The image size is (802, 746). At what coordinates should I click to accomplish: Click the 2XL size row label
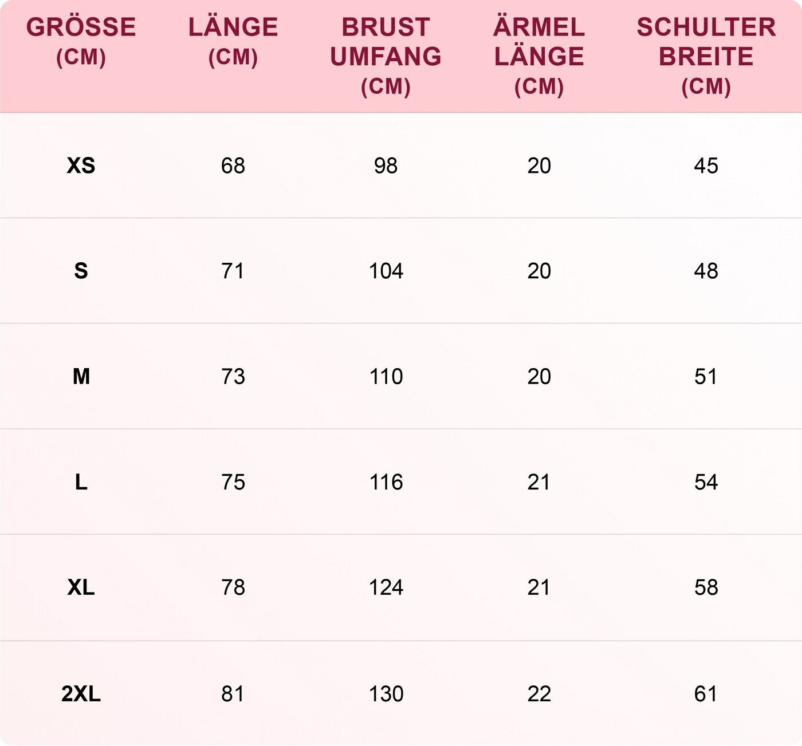[x=81, y=694]
